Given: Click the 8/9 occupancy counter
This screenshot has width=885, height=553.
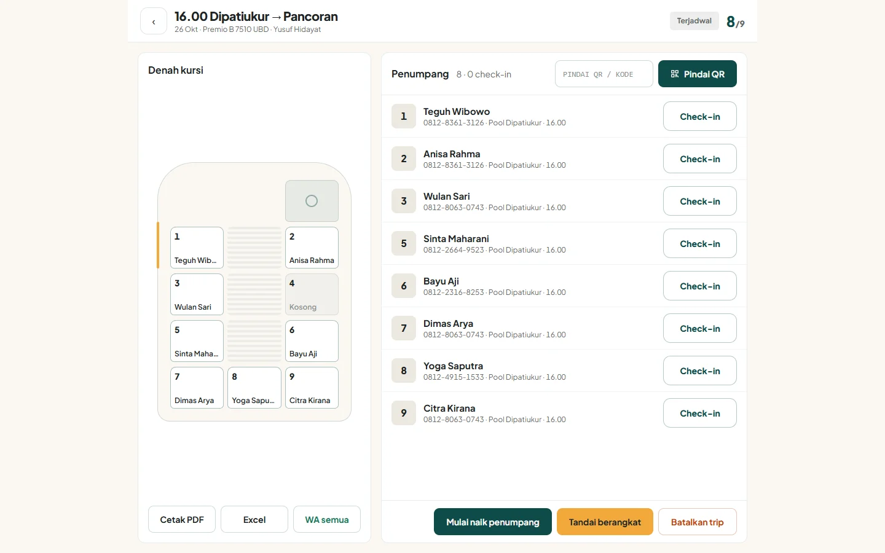Looking at the screenshot, I should coord(736,22).
